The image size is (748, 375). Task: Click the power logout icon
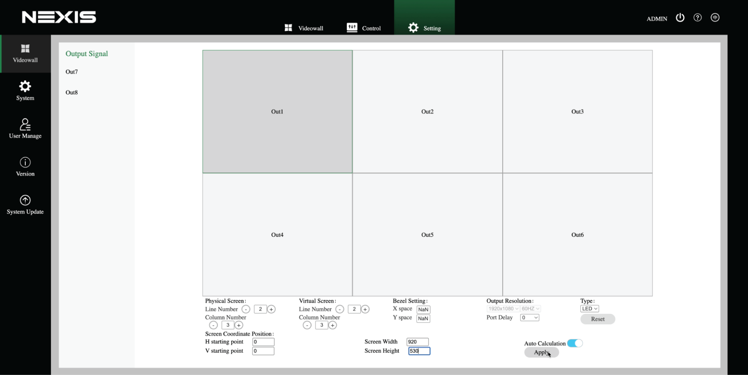[680, 18]
